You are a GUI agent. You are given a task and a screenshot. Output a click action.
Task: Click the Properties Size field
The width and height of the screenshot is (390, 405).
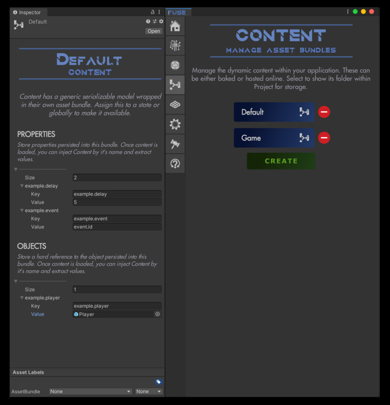[117, 178]
